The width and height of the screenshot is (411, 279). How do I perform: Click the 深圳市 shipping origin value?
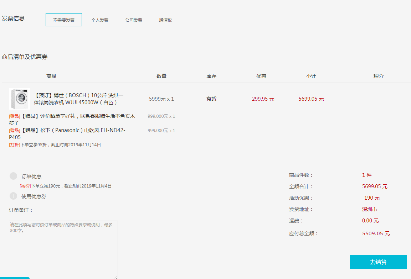coord(370,209)
